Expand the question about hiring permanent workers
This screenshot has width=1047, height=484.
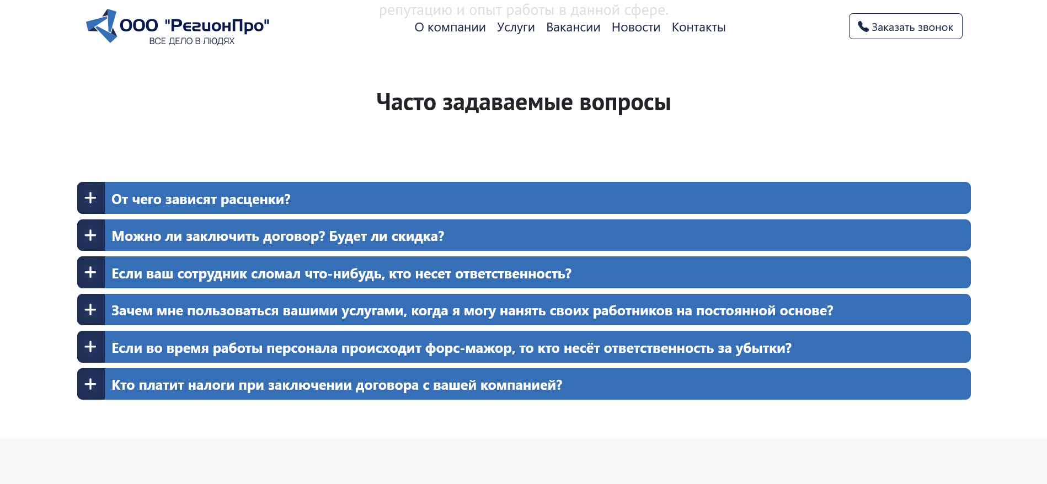[472, 310]
